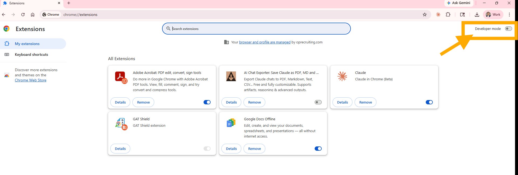Toggle Developer mode switch
Viewport: 518px width, 175px height.
(x=508, y=29)
